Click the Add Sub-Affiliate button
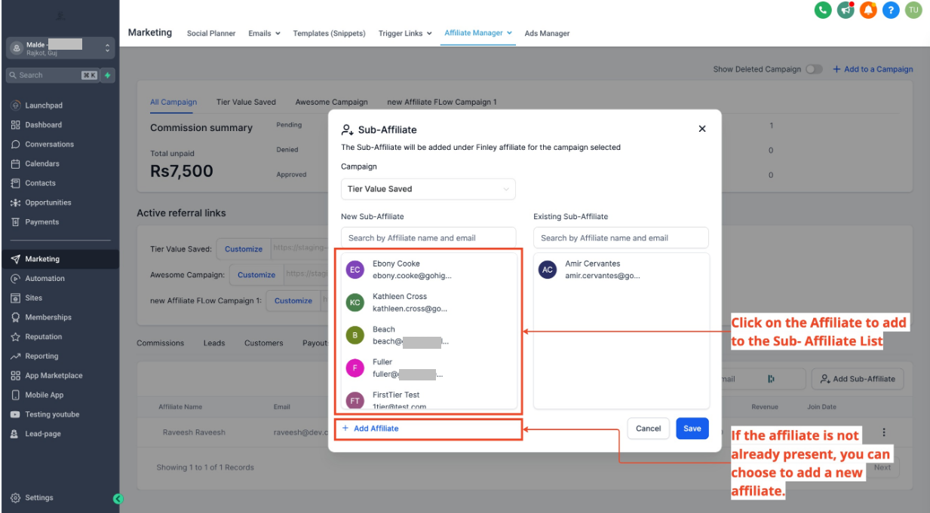This screenshot has height=513, width=930. pos(858,379)
